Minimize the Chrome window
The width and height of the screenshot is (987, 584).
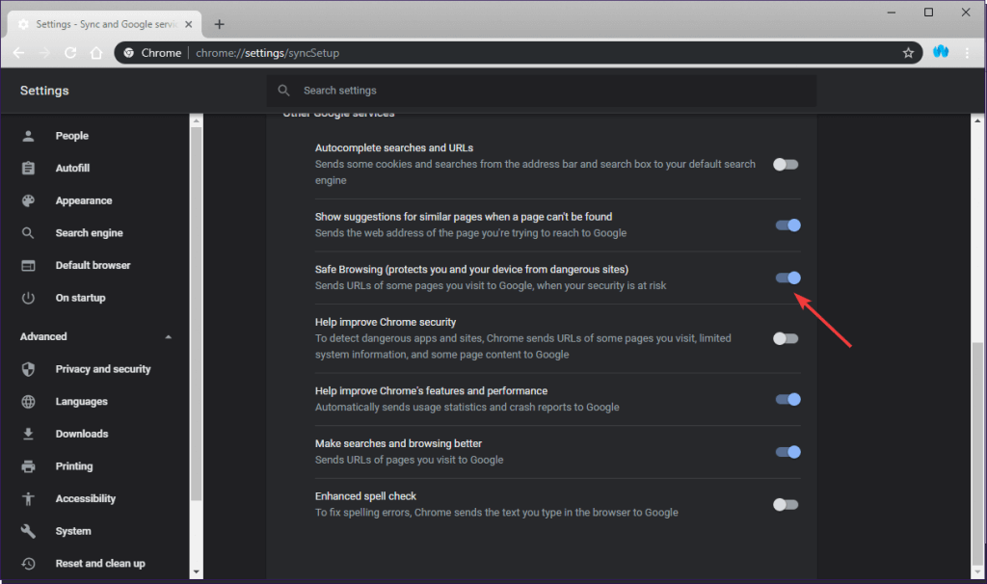tap(892, 12)
